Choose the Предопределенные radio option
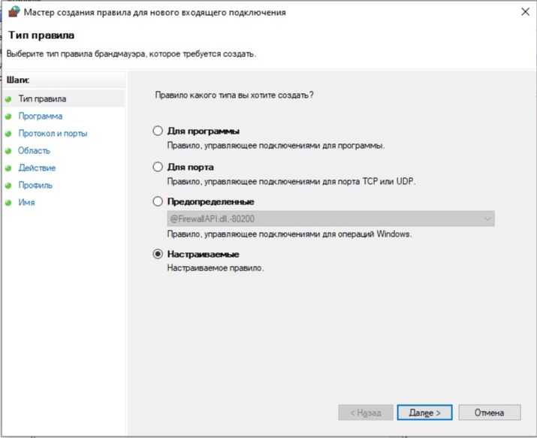537x438 pixels. 158,201
